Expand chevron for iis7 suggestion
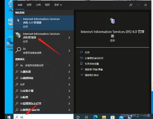The width and height of the screenshot is (153, 119). point(69,84)
